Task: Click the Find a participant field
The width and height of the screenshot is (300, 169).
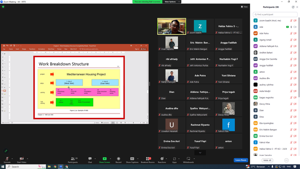Action: (275, 15)
